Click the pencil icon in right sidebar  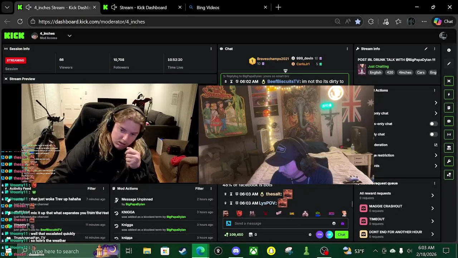(x=449, y=64)
